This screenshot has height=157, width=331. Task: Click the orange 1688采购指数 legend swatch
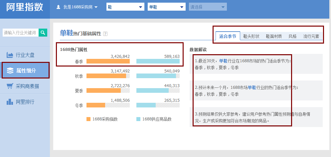(88, 119)
